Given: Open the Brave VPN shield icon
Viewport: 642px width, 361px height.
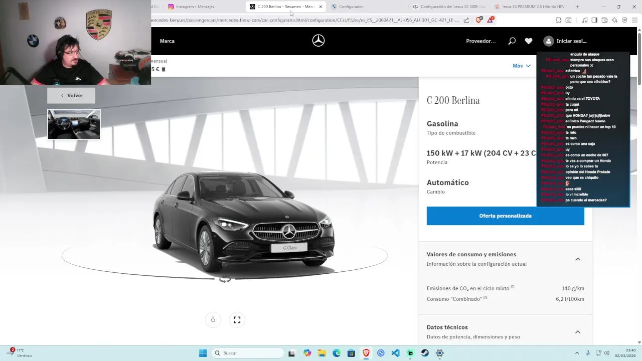Looking at the screenshot, I should [624, 20].
